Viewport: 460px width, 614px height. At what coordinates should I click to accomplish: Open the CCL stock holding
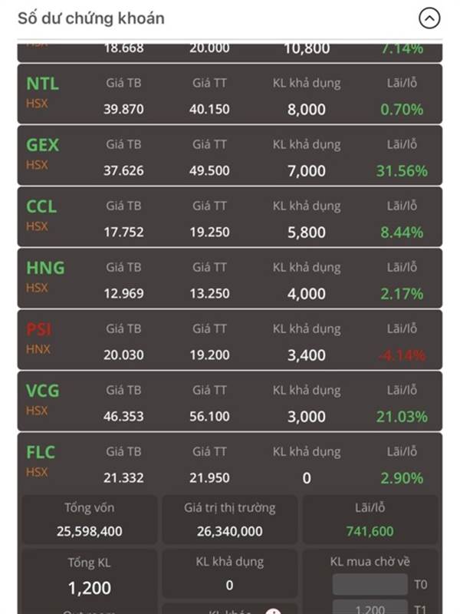click(x=229, y=217)
